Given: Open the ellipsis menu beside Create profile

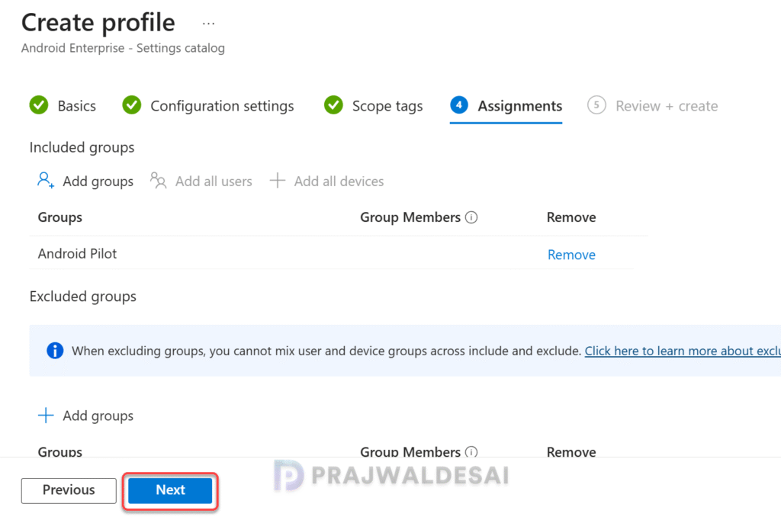Looking at the screenshot, I should click(208, 24).
